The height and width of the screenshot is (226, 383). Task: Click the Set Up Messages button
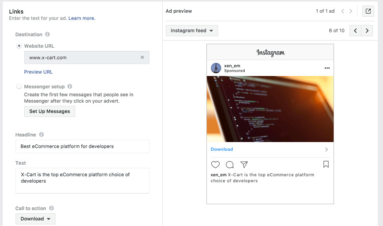point(49,111)
